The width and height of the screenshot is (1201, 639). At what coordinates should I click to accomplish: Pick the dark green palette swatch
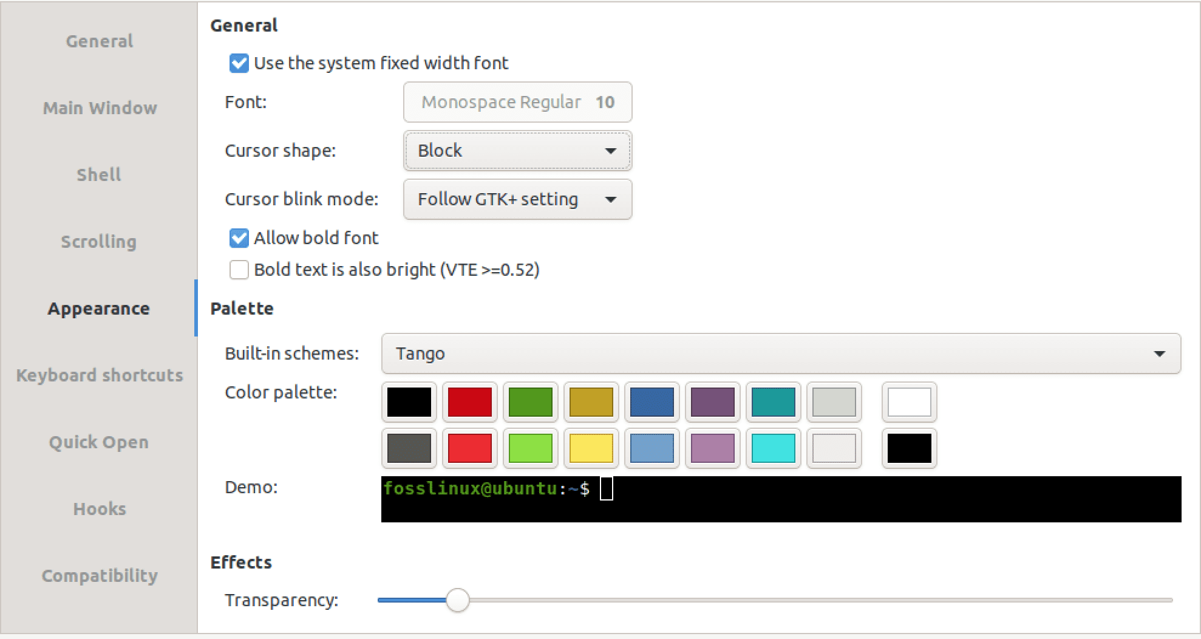pyautogui.click(x=530, y=402)
